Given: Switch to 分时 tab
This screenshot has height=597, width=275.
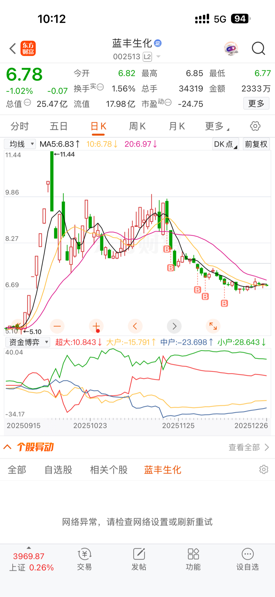Looking at the screenshot, I should tap(20, 126).
